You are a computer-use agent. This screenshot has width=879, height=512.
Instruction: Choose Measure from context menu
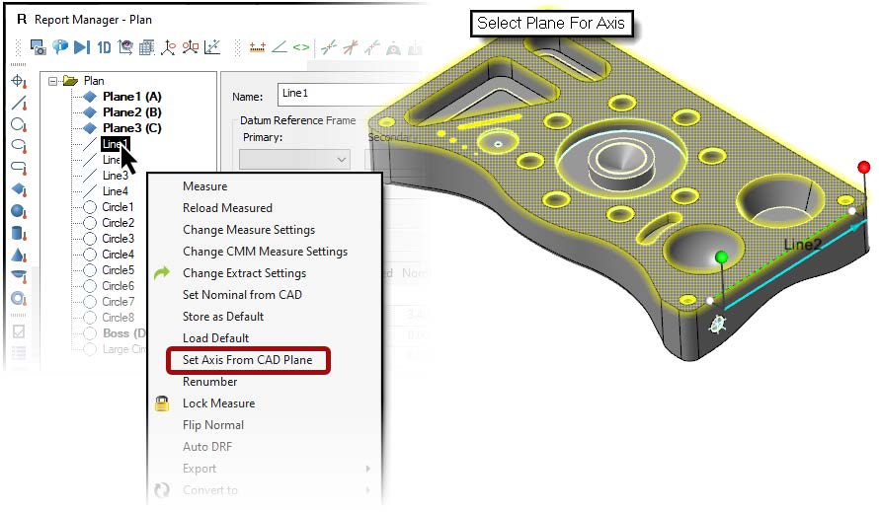tap(205, 186)
